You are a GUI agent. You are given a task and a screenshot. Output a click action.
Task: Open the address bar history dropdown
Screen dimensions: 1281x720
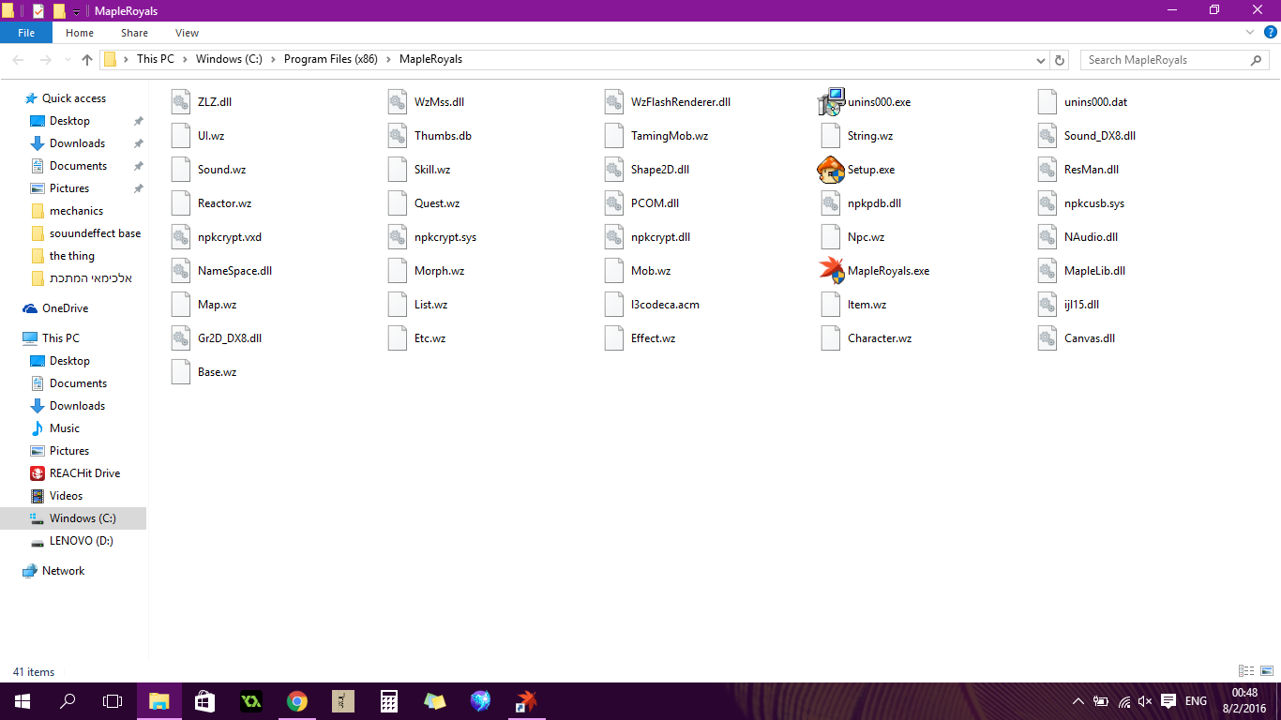[x=1041, y=60]
